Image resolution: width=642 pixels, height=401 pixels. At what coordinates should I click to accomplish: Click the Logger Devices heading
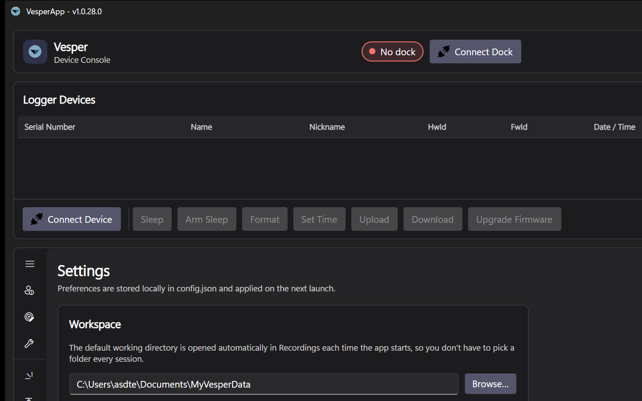point(59,100)
